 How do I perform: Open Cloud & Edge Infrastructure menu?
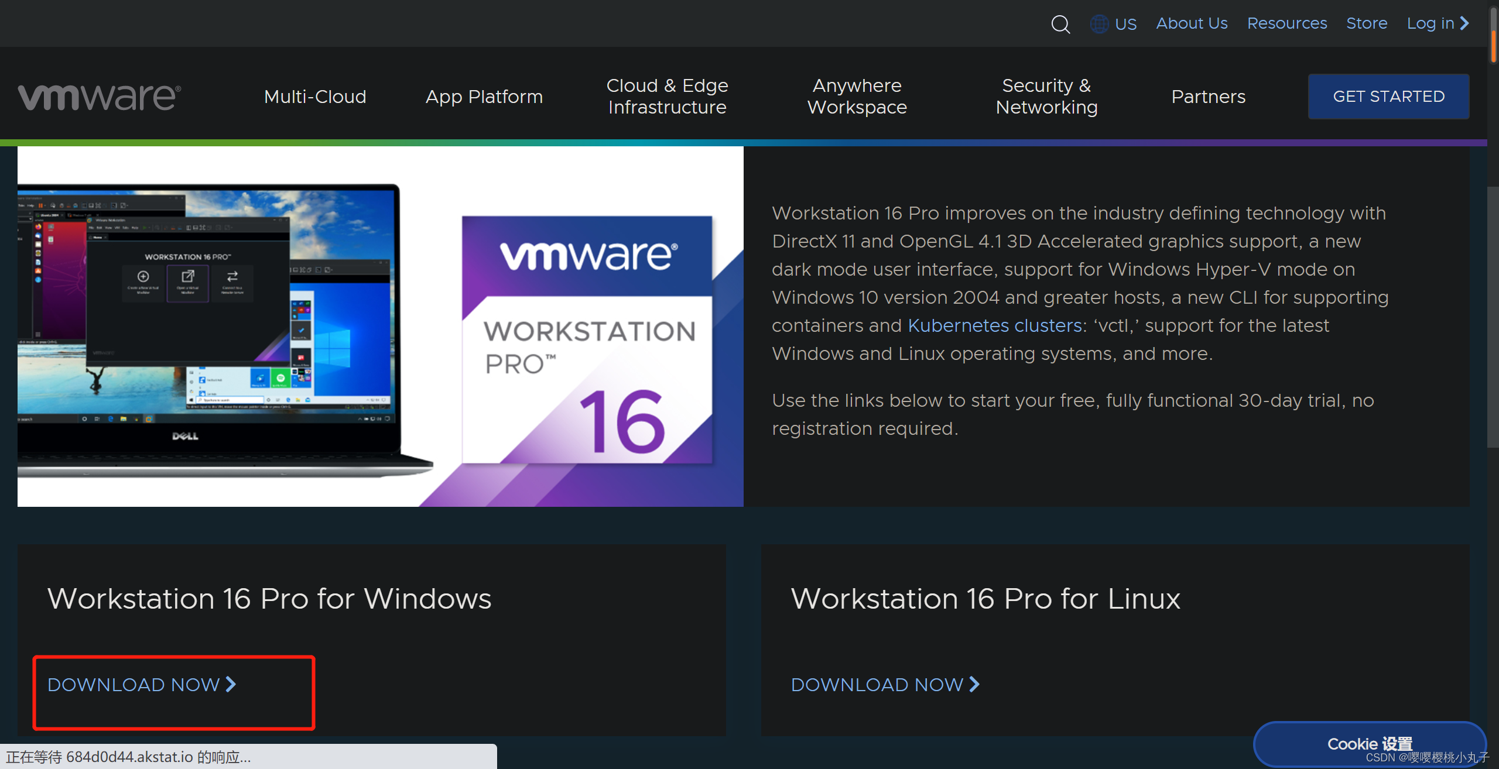point(668,97)
